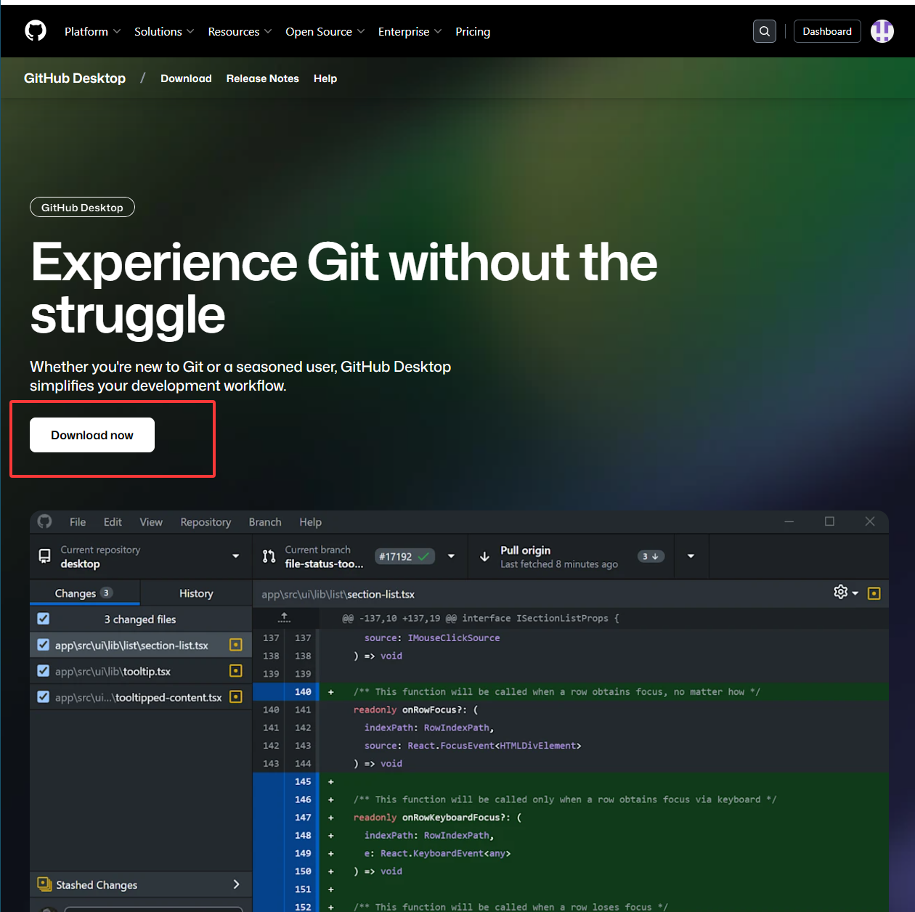Click modified status icon beside tooltip.tsx
The width and height of the screenshot is (915, 912).
click(235, 671)
